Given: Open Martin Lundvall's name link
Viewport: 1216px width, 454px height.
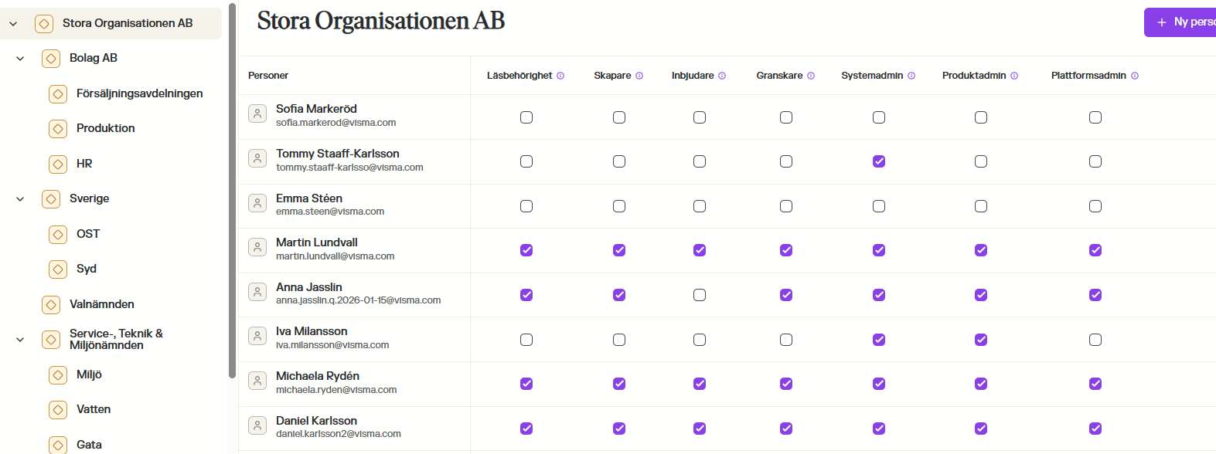Looking at the screenshot, I should pos(317,242).
